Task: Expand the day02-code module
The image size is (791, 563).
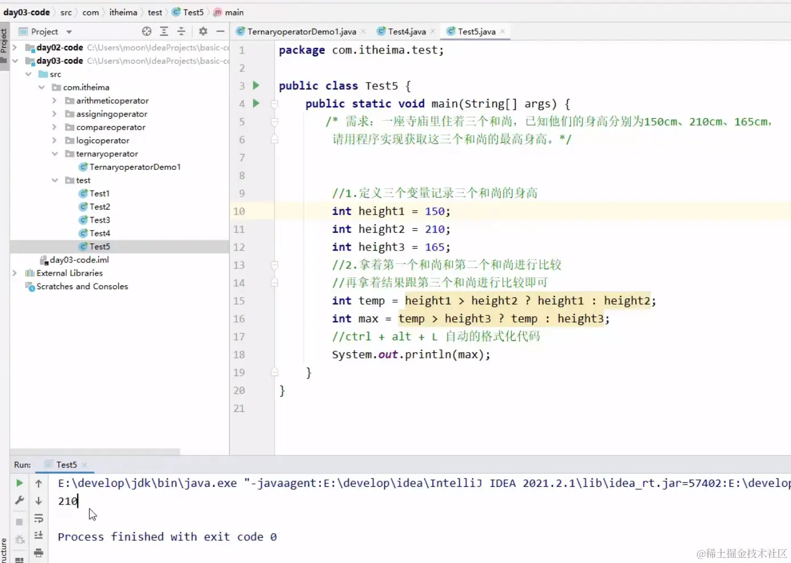Action: (x=15, y=48)
